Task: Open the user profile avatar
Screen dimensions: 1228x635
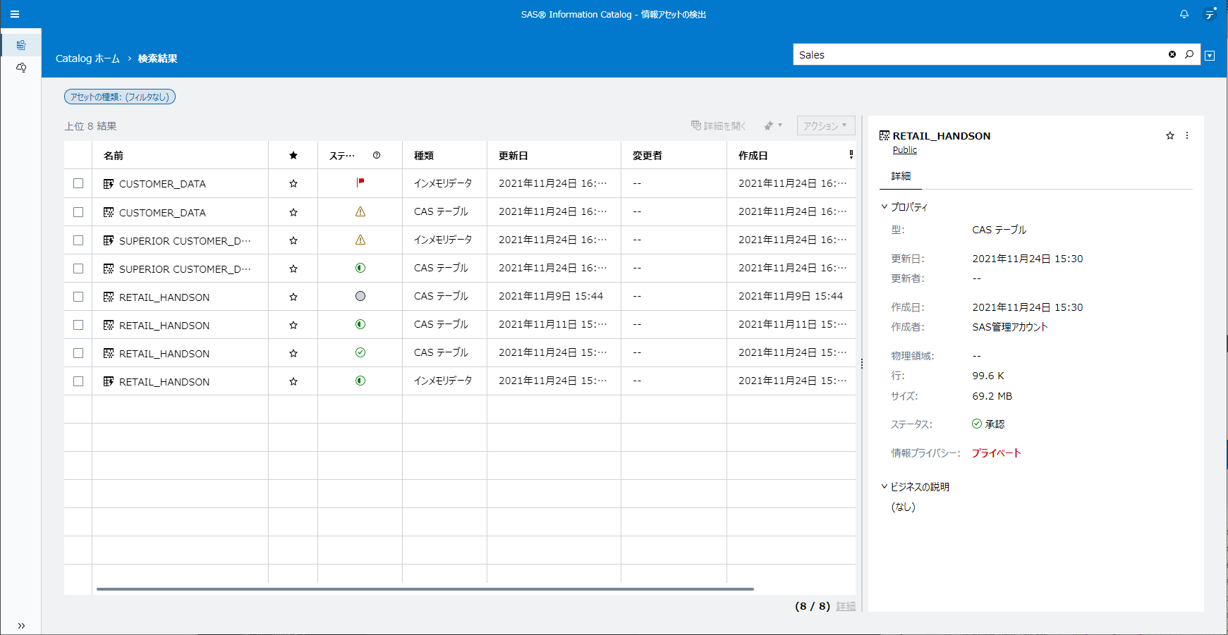Action: 1210,14
